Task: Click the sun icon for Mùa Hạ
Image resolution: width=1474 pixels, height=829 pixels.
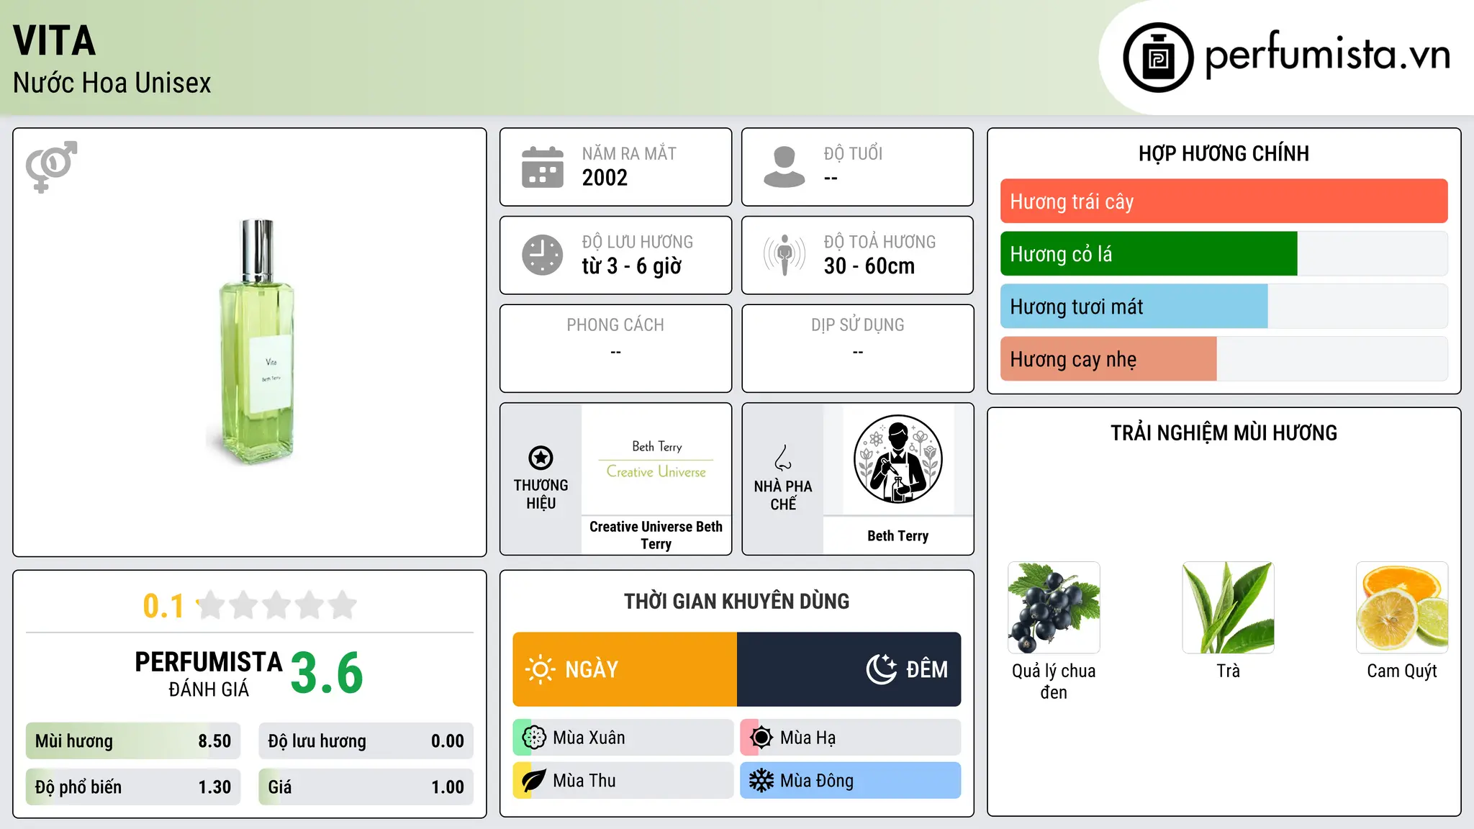Action: click(x=761, y=738)
